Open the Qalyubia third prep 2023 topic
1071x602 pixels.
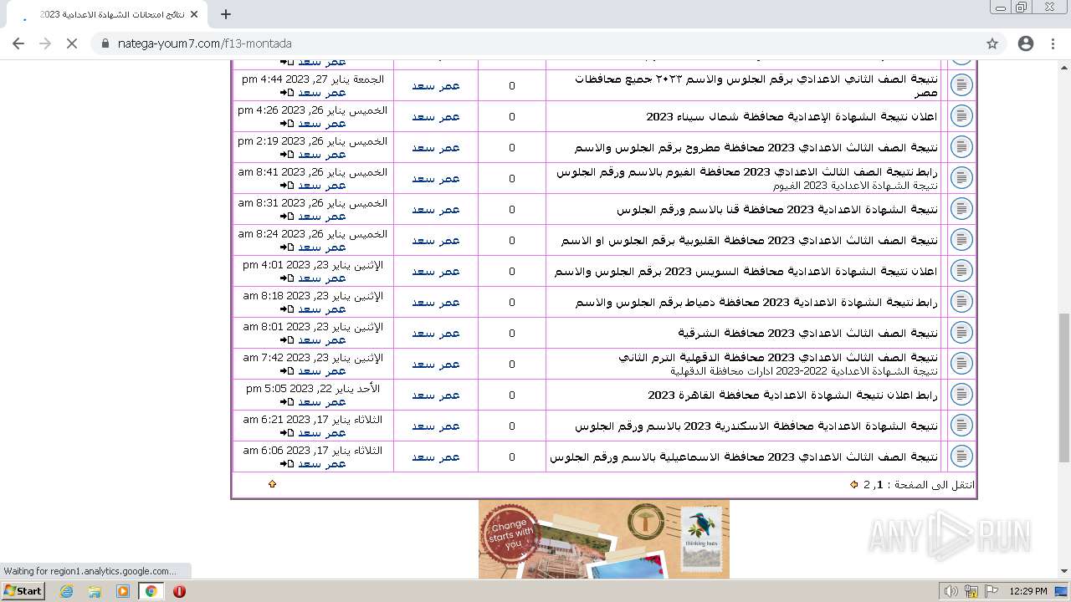coord(750,240)
